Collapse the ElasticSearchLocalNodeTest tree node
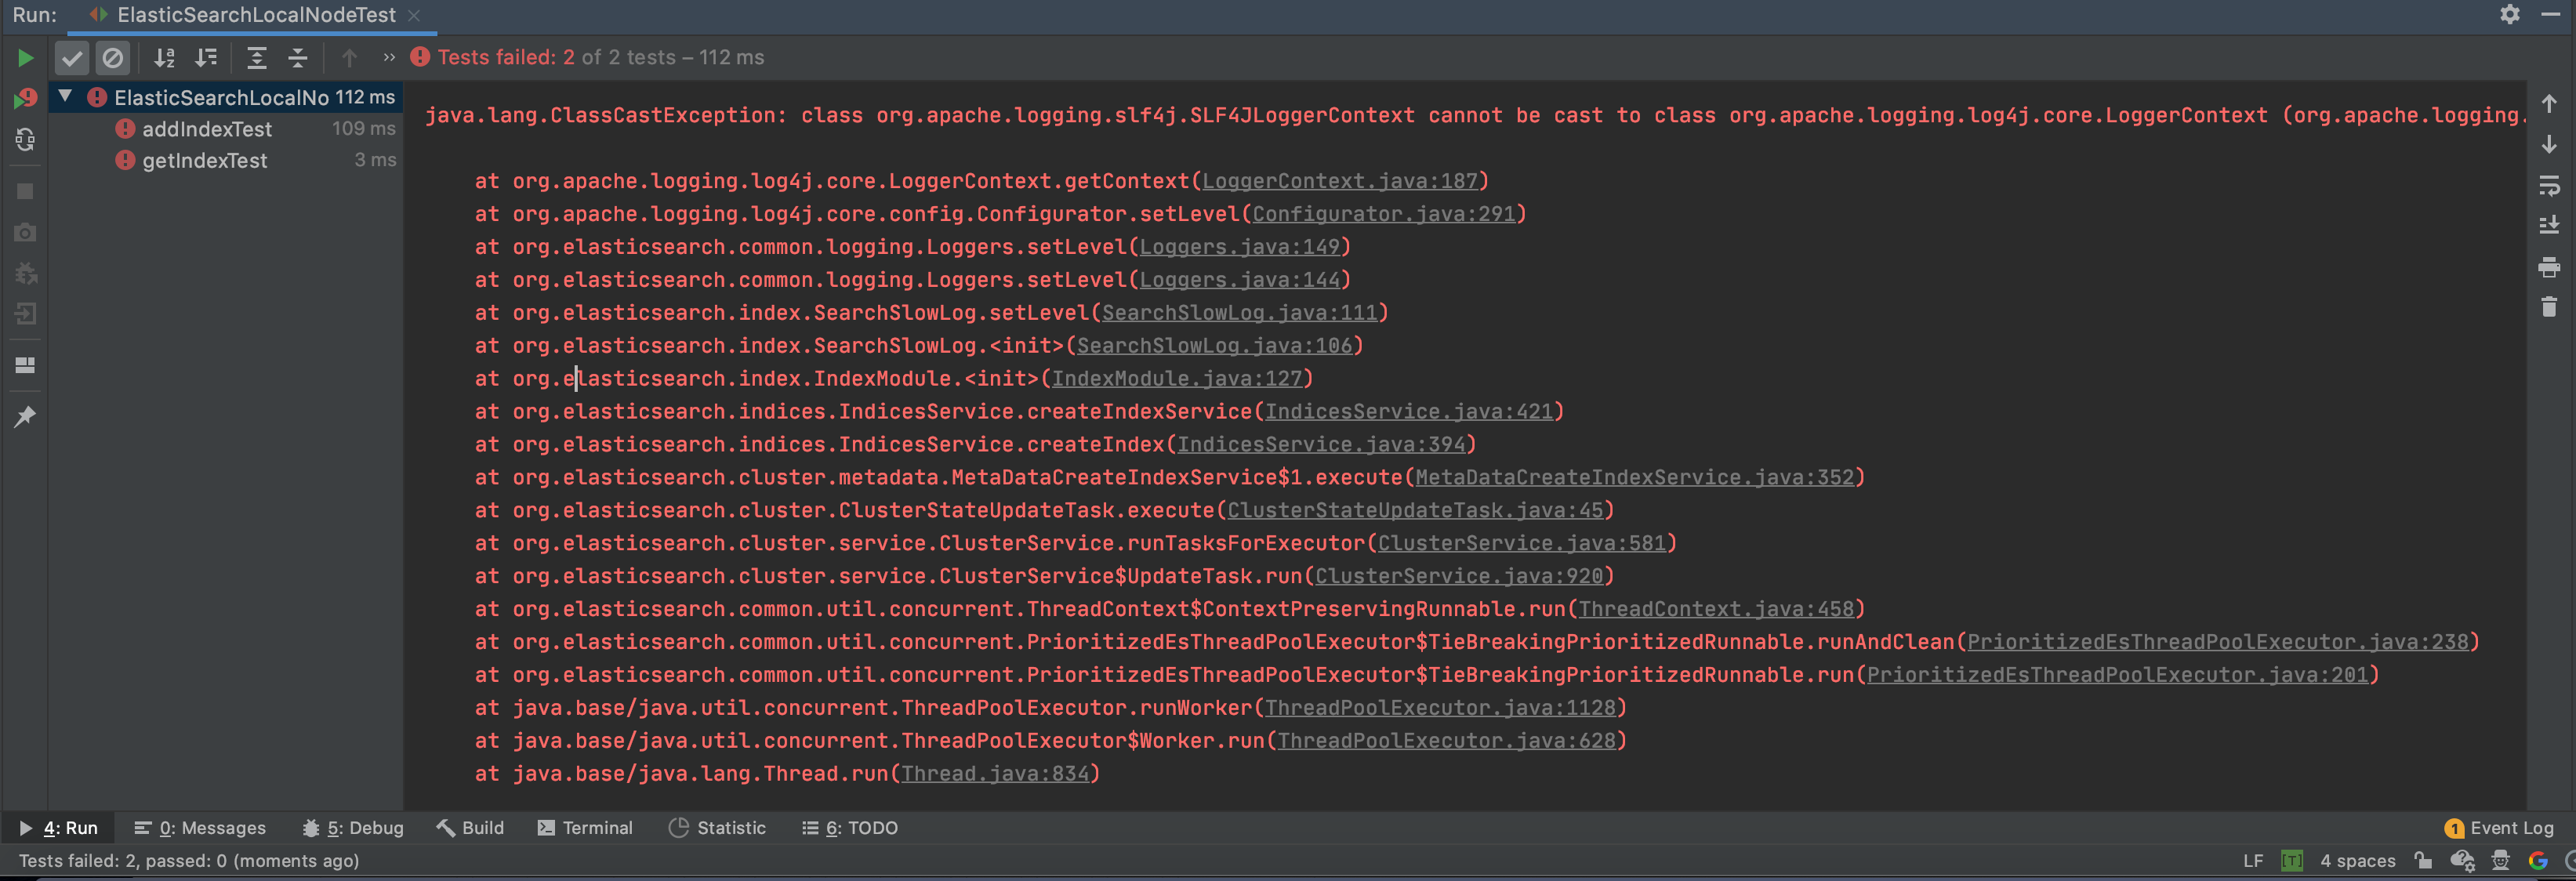 click(66, 97)
